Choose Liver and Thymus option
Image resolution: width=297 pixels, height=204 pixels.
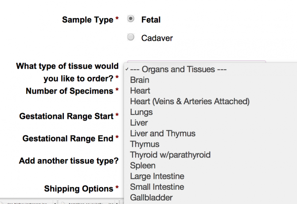163,133
